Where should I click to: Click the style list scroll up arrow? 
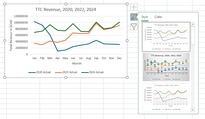point(193,24)
